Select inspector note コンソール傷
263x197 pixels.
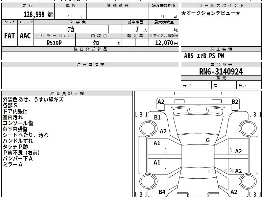coord(18,123)
